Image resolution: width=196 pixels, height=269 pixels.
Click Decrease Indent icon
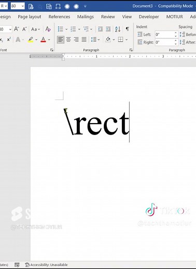[x=100, y=29]
